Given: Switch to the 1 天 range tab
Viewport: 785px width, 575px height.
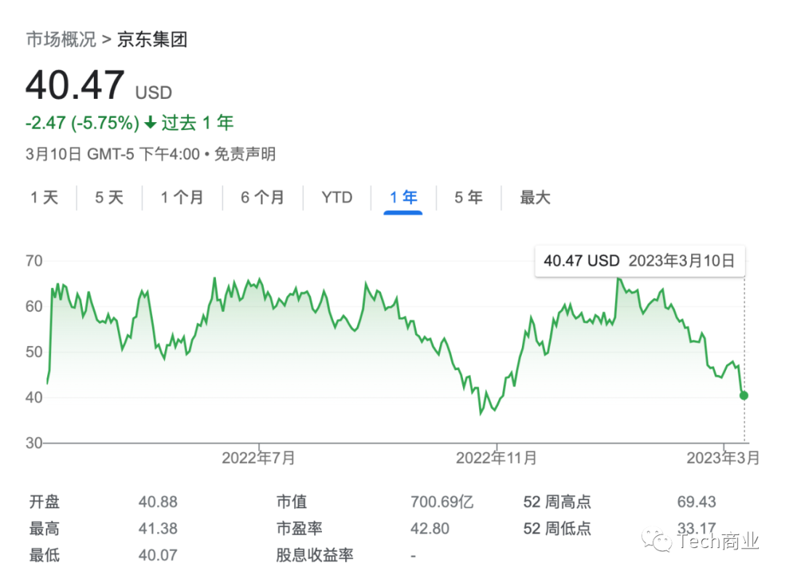Looking at the screenshot, I should [44, 197].
